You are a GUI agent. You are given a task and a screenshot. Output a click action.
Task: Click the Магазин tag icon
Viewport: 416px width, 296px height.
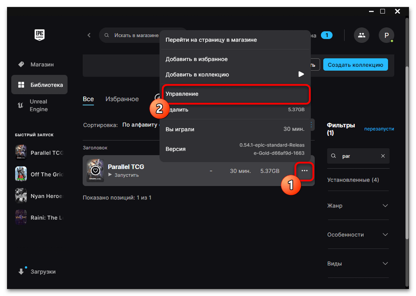pyautogui.click(x=21, y=64)
